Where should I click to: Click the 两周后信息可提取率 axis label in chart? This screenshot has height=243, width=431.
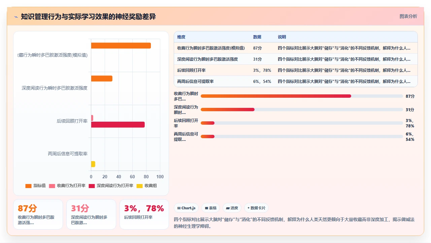(x=68, y=154)
